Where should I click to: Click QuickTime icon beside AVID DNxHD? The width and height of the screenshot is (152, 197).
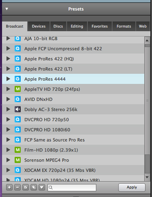pyautogui.click(x=18, y=99)
